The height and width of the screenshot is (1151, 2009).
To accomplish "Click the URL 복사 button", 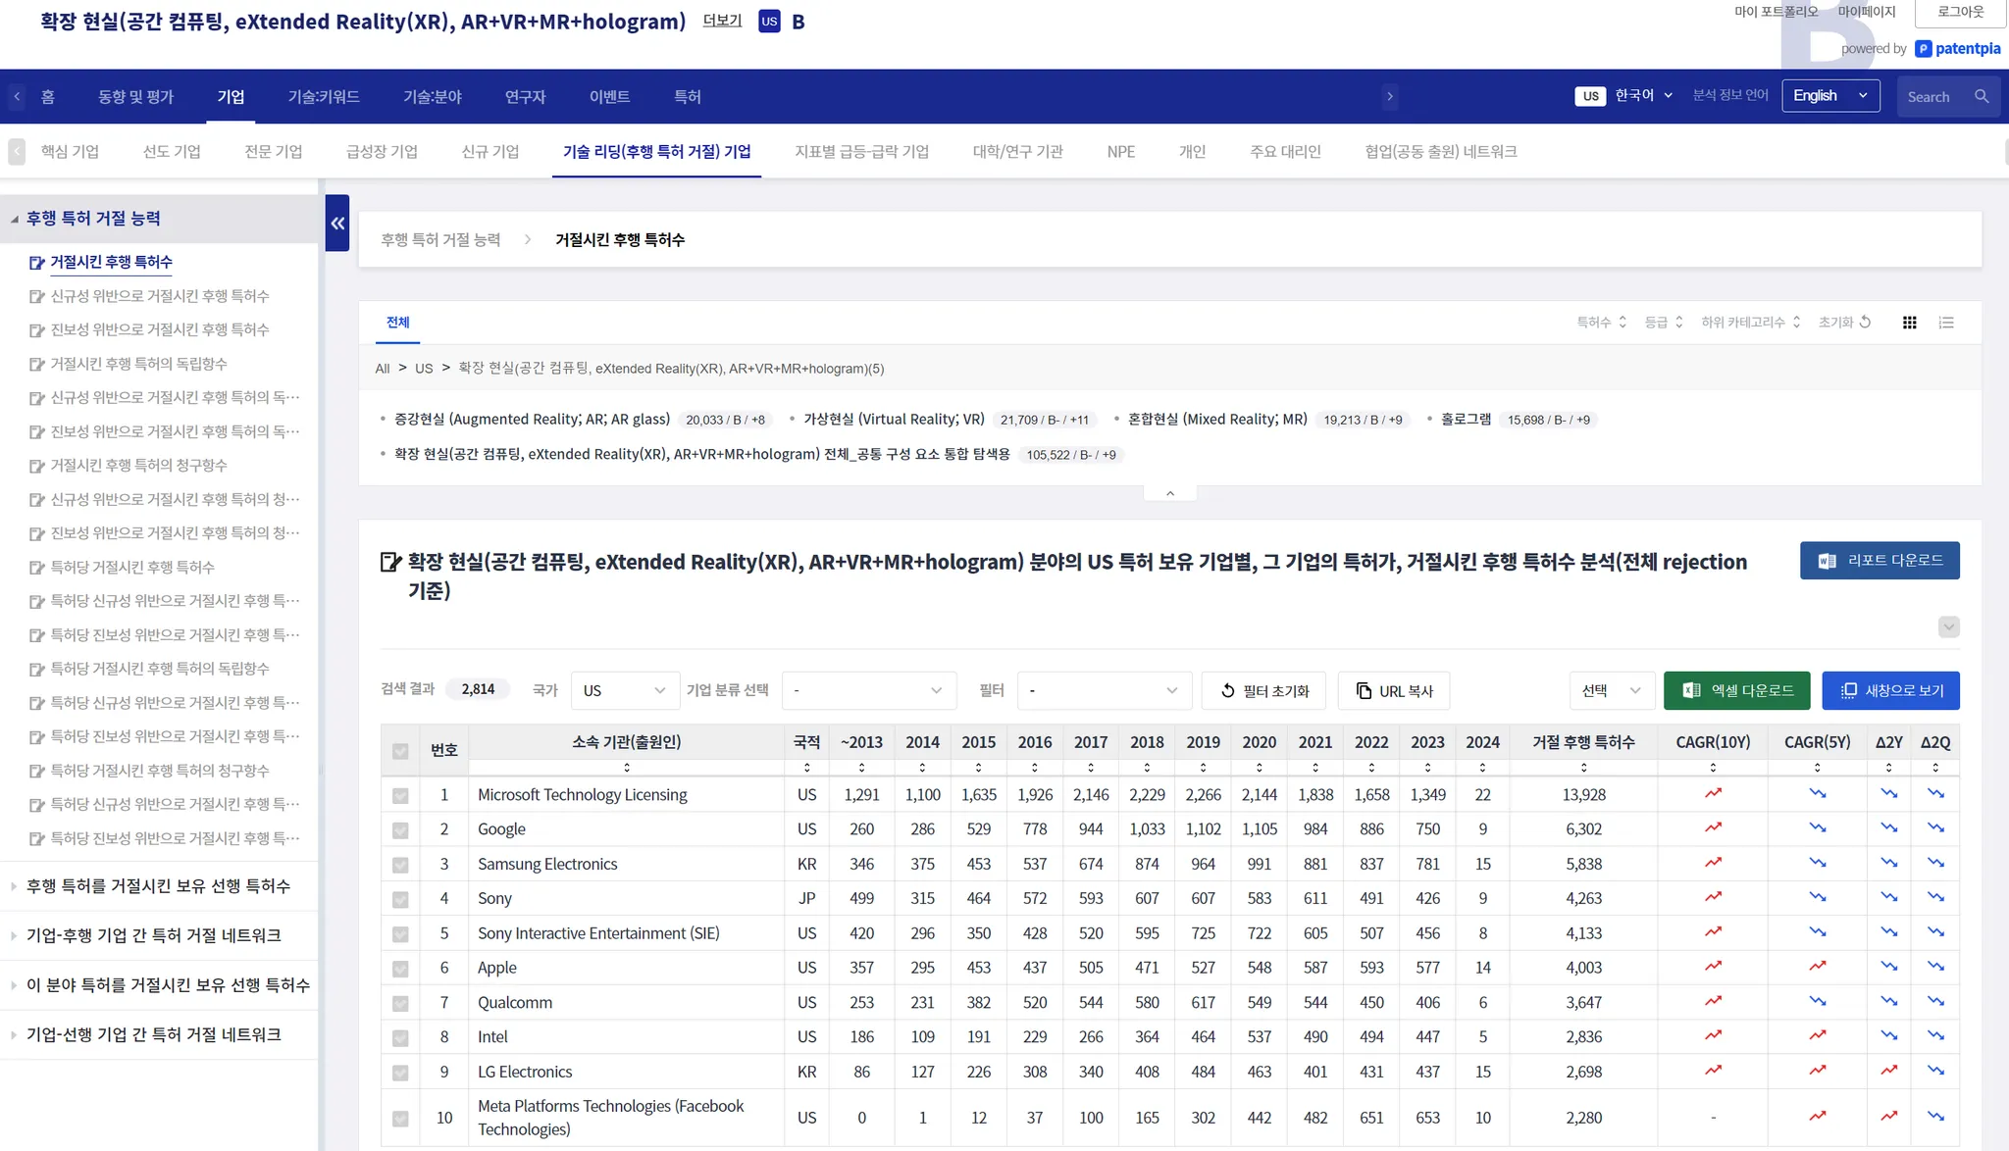I will 1393,690.
